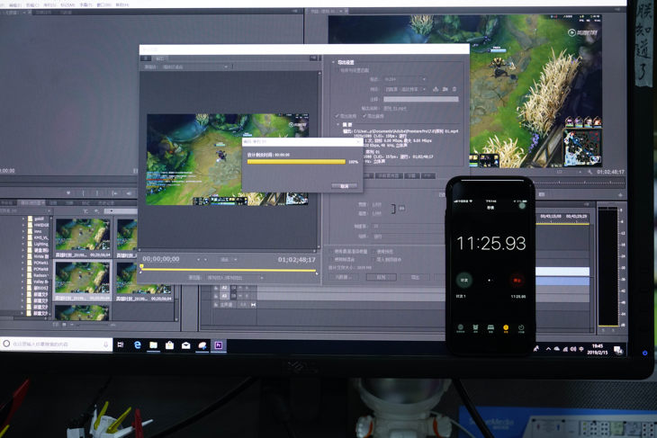657x438 pixels.
Task: Click the output name link
Action: (x=395, y=109)
